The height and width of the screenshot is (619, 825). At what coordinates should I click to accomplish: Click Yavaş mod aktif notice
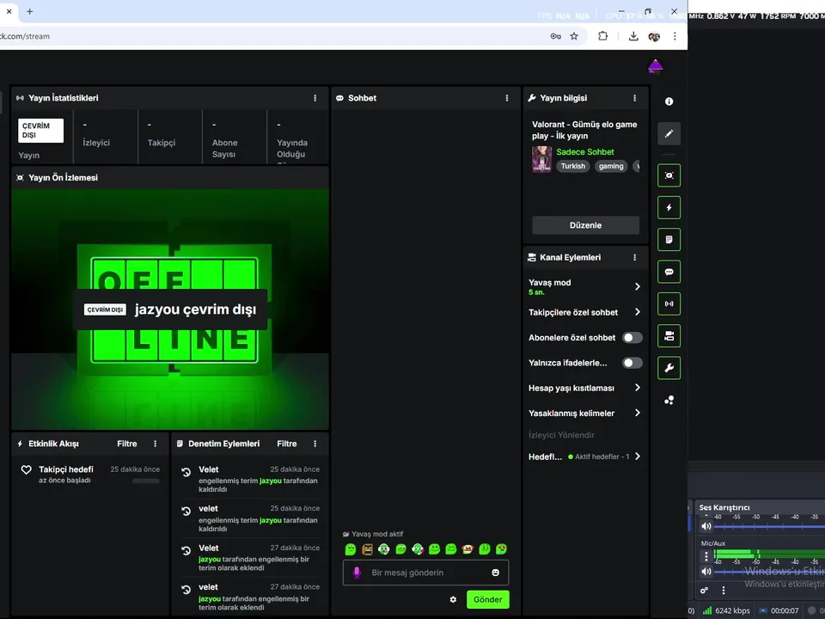pos(373,534)
